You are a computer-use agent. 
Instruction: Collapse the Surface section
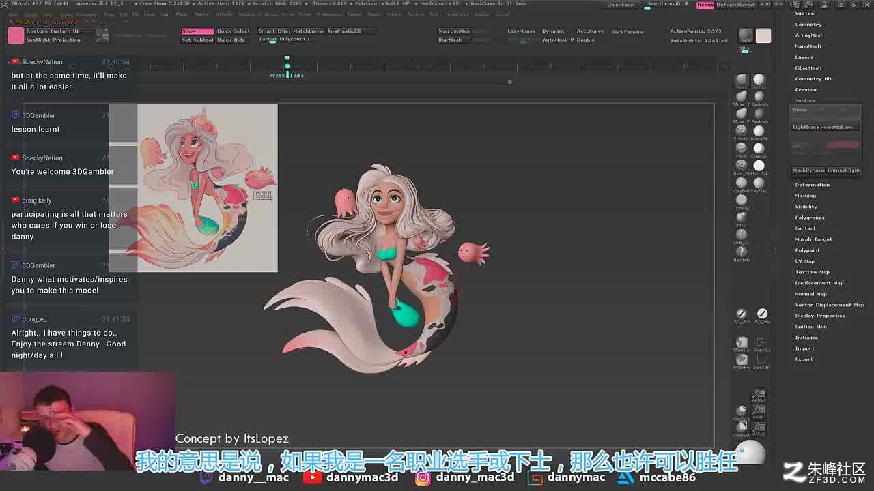(x=805, y=101)
